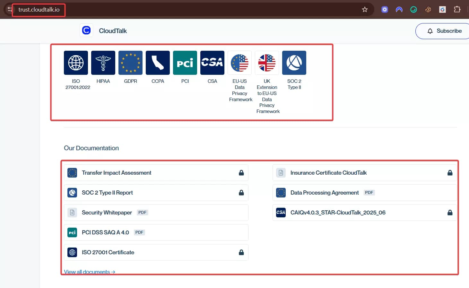
Task: Select the GDPR stars badge
Action: coord(130,63)
